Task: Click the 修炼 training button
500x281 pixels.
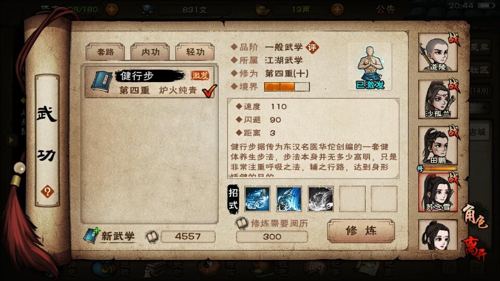Action: (361, 231)
